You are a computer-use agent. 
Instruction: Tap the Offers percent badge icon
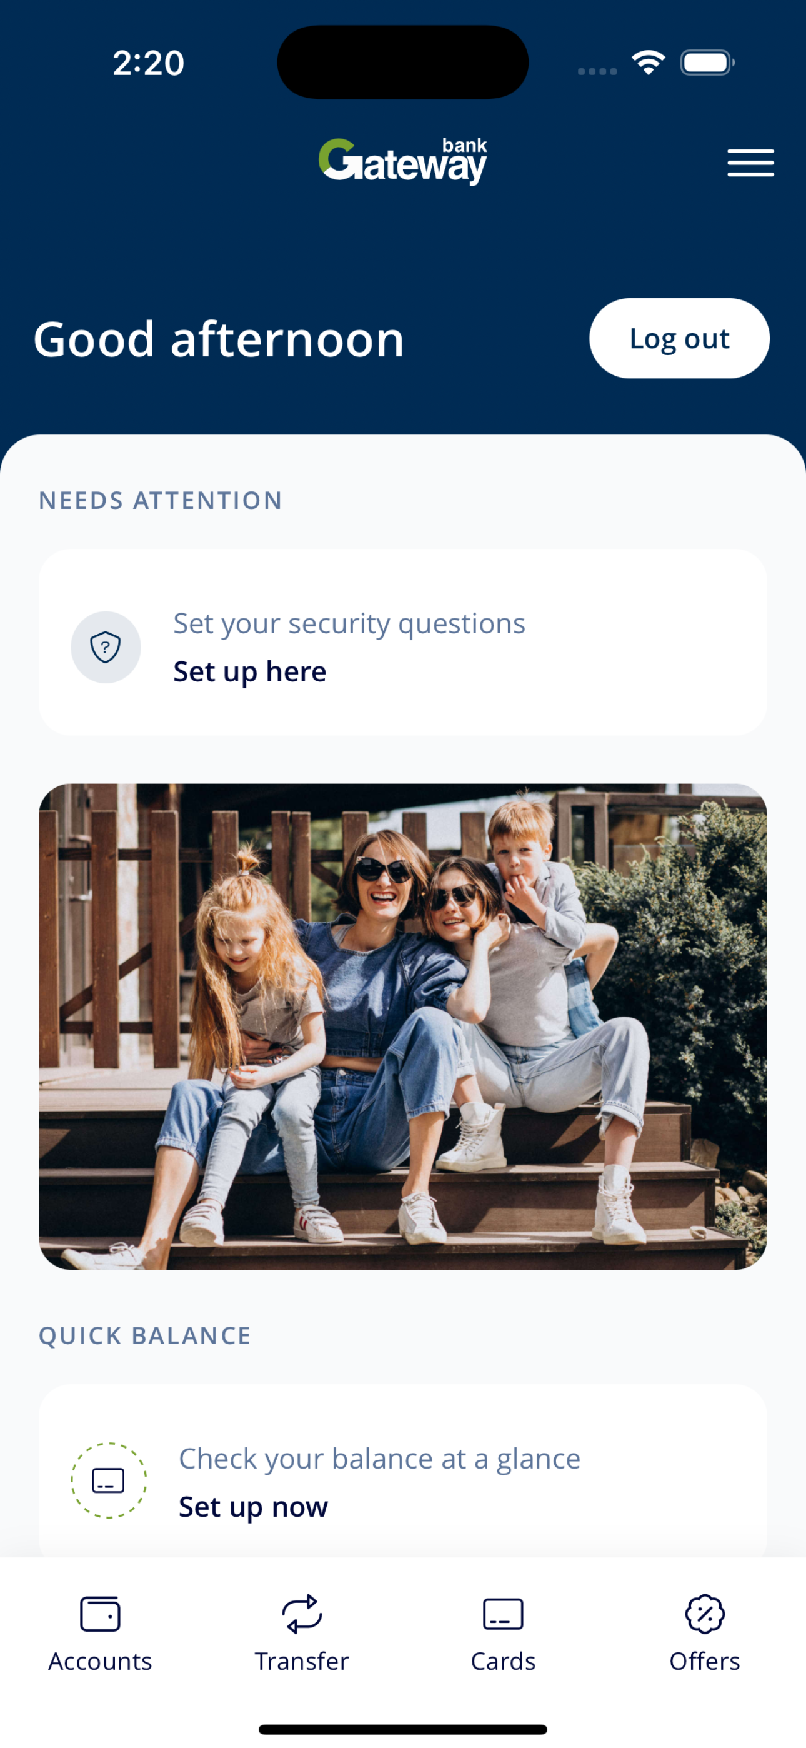point(705,1613)
